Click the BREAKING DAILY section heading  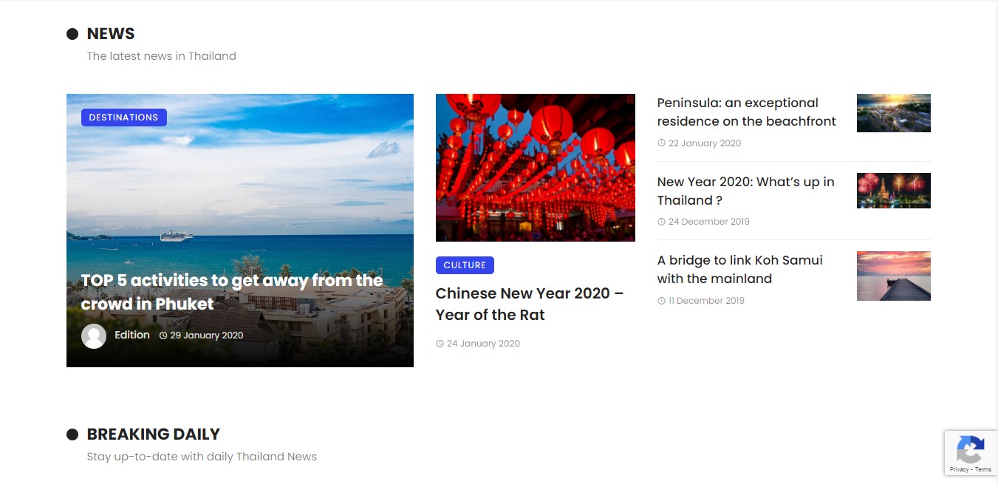[153, 434]
